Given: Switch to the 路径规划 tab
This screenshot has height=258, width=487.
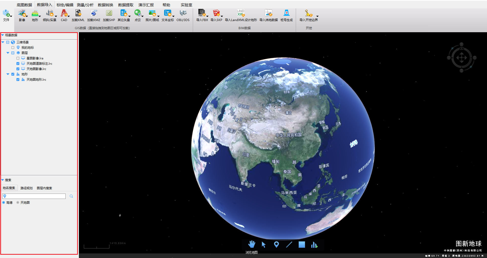Looking at the screenshot, I should (x=27, y=188).
